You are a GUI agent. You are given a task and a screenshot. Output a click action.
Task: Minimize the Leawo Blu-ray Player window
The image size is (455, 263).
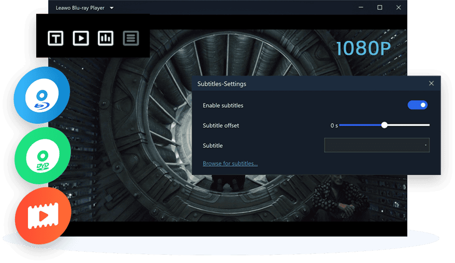[361, 8]
